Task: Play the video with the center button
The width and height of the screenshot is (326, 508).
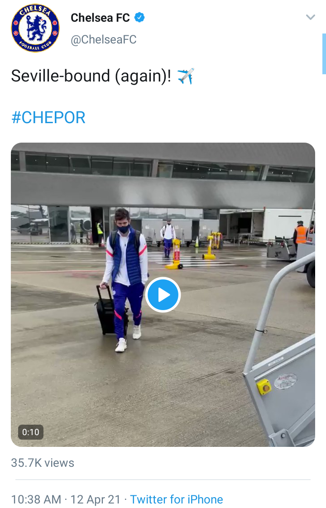Action: click(x=163, y=295)
